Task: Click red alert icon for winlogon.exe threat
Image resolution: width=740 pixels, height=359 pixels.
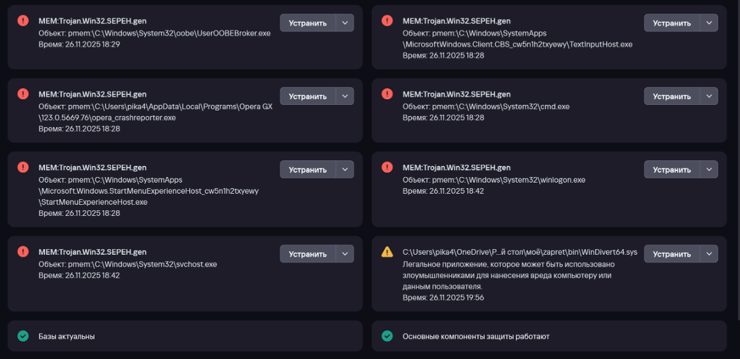Action: (387, 167)
